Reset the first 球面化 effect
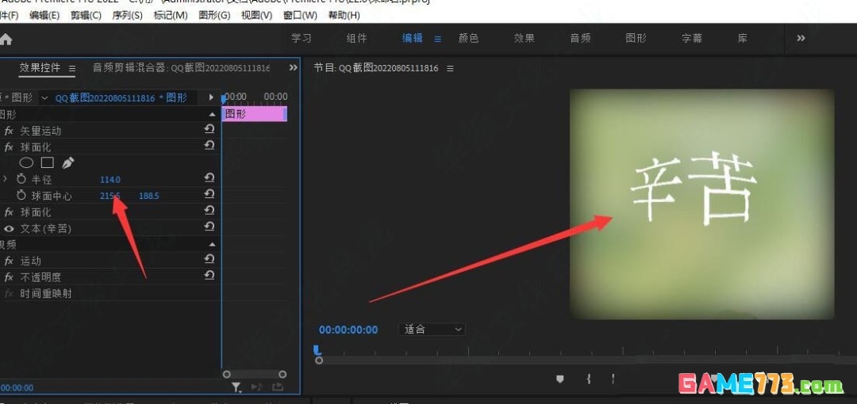Image resolution: width=857 pixels, height=404 pixels. click(209, 145)
